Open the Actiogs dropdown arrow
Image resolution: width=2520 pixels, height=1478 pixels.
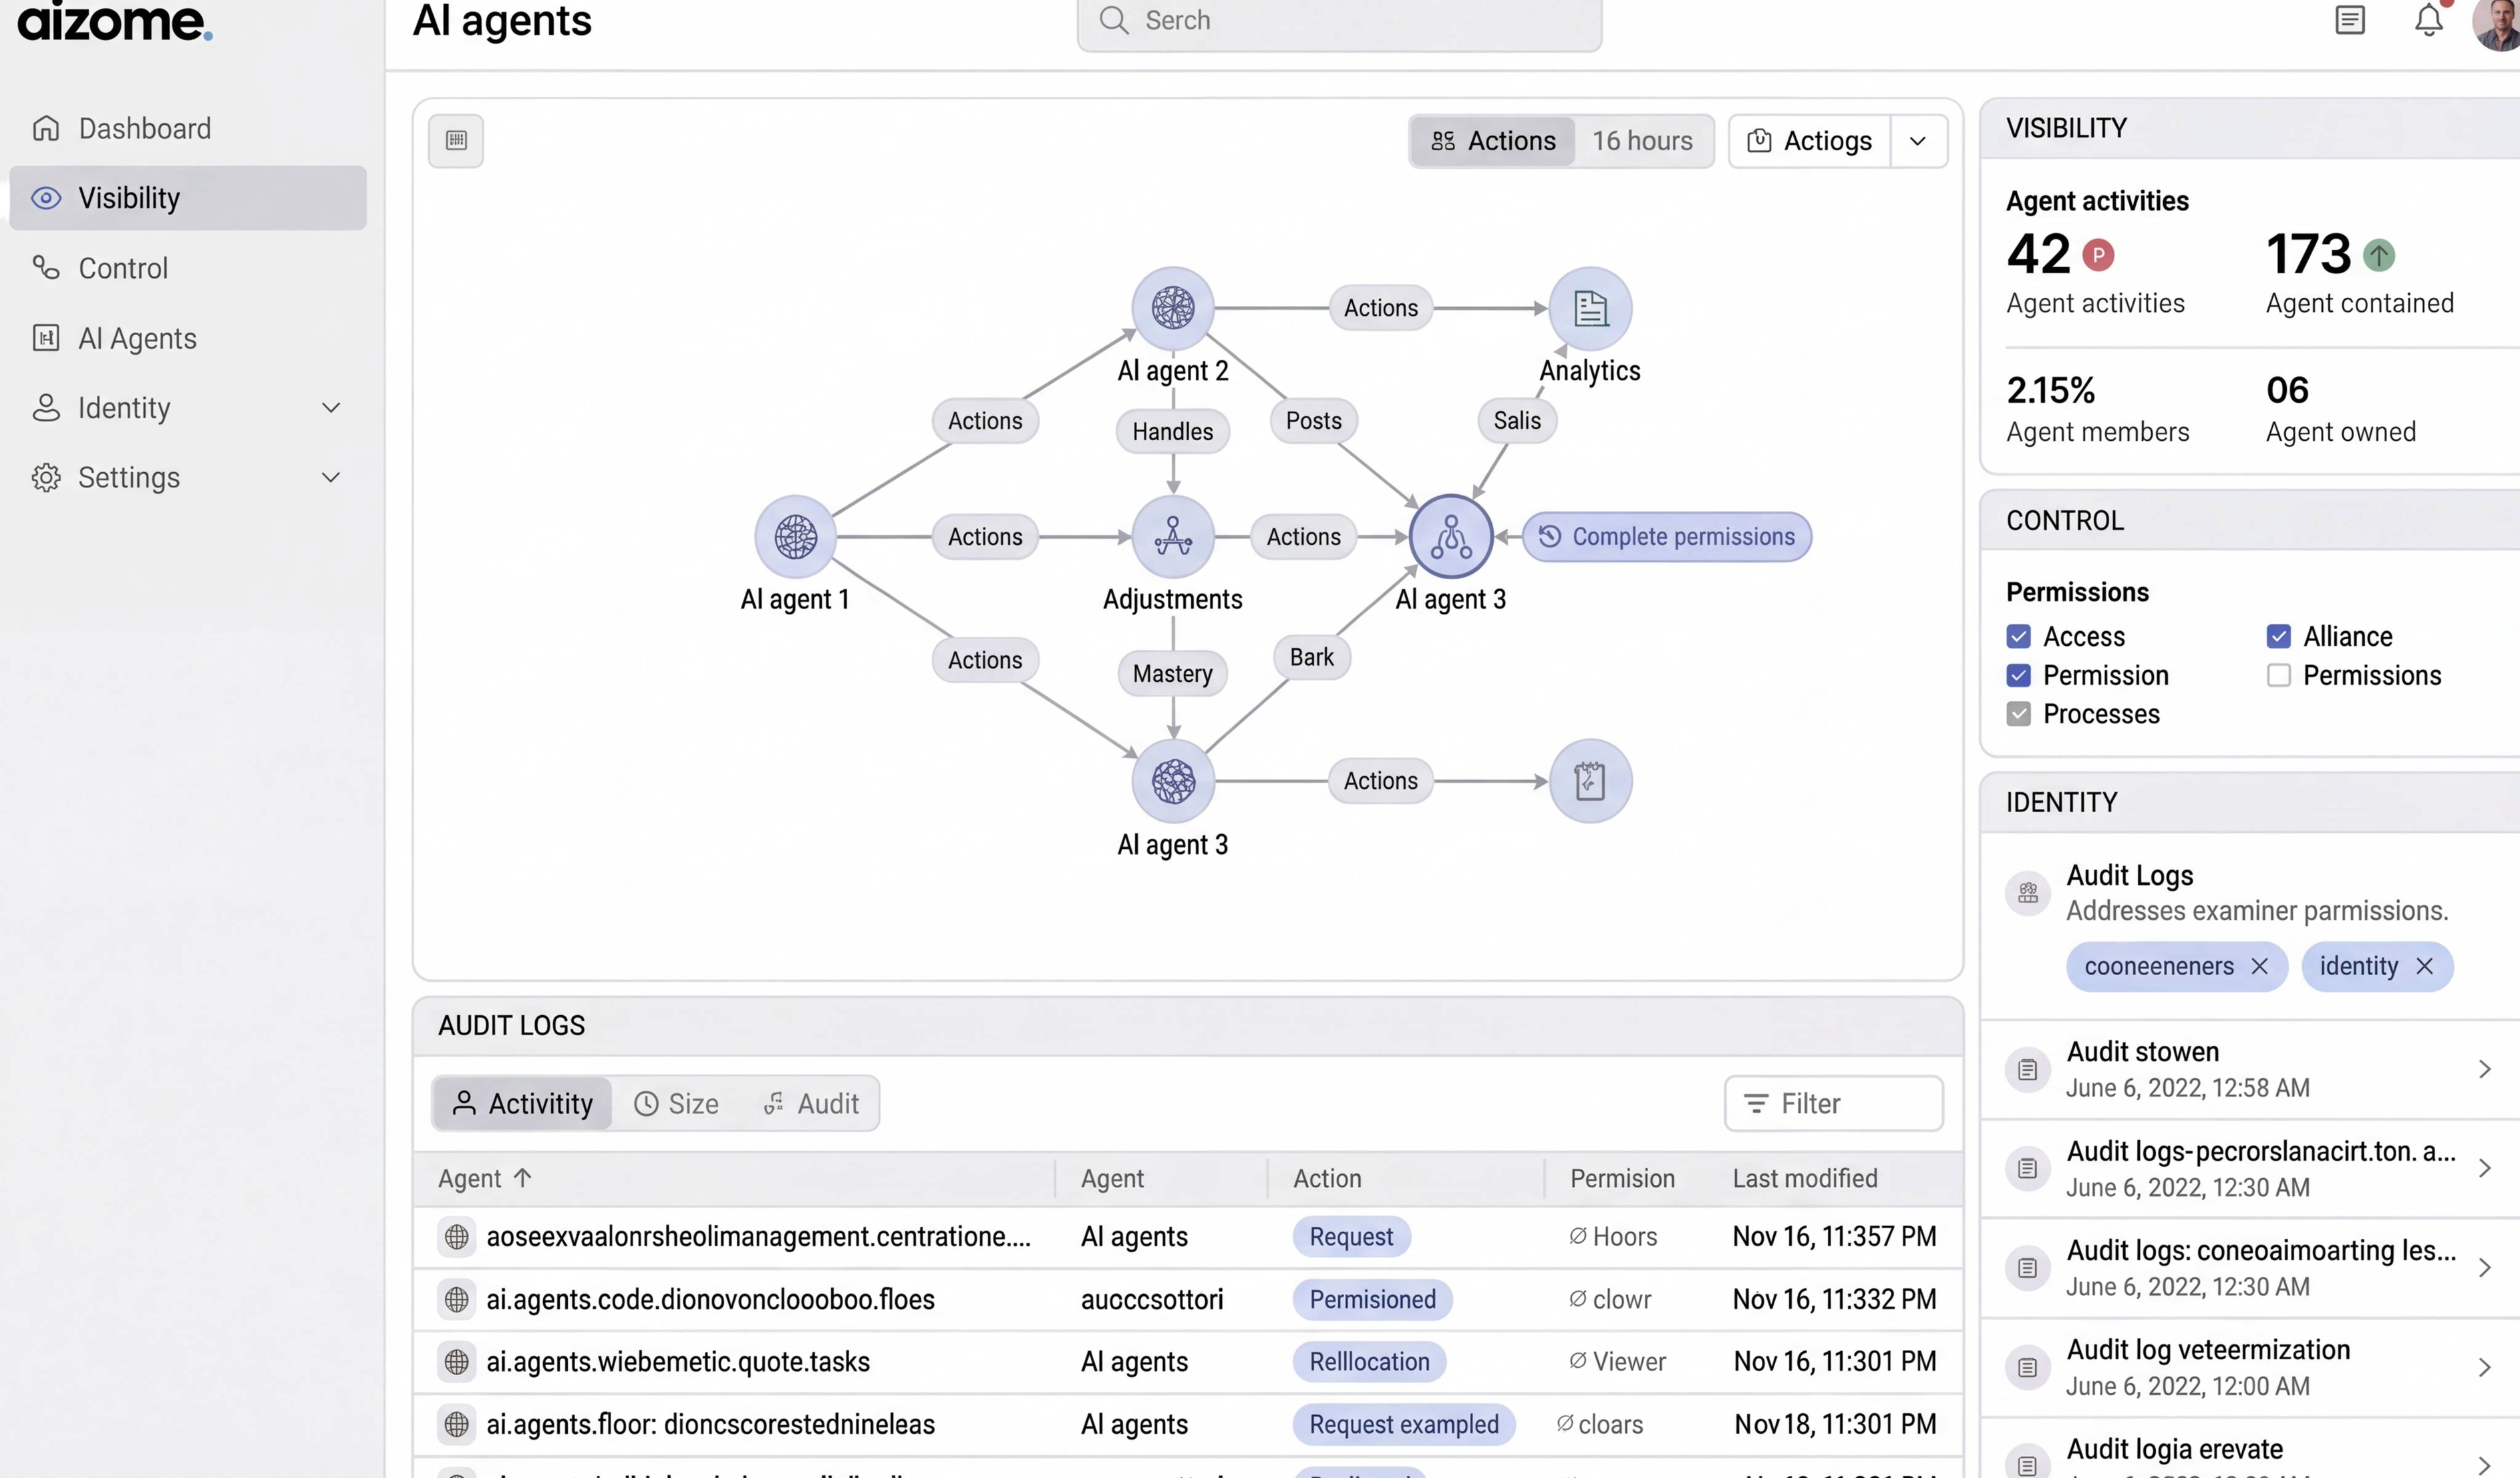click(1917, 141)
